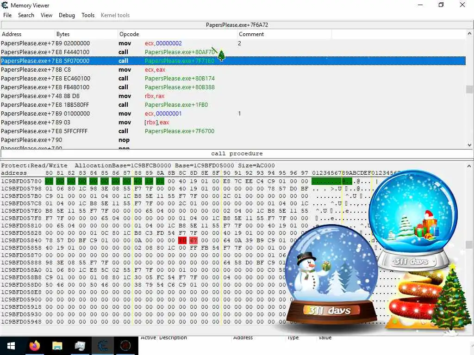Image resolution: width=474 pixels, height=355 pixels.
Task: Select the mov [rbx],eax instruction row
Action: (233, 122)
